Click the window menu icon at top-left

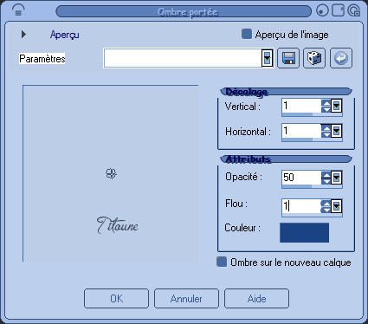coord(18,10)
